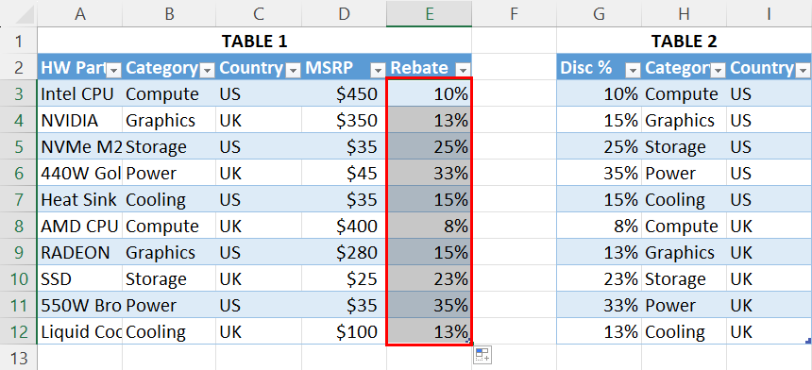
Task: Click the NVMe M2 cell
Action: pos(79,146)
